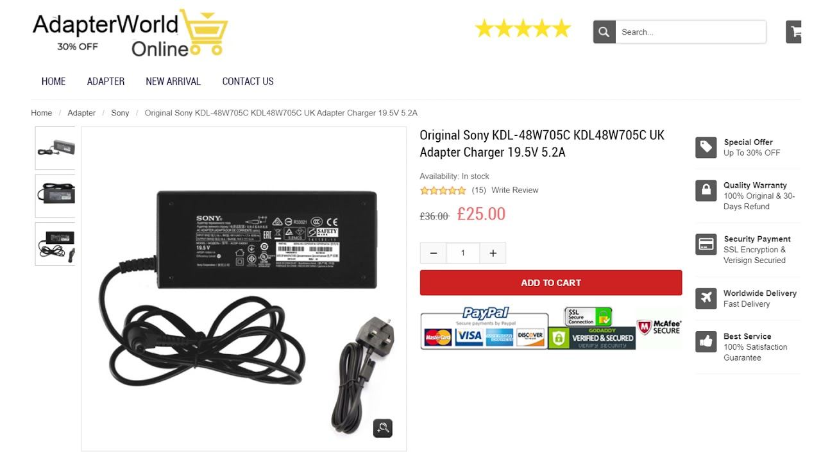Click the product star rating

coord(443,191)
